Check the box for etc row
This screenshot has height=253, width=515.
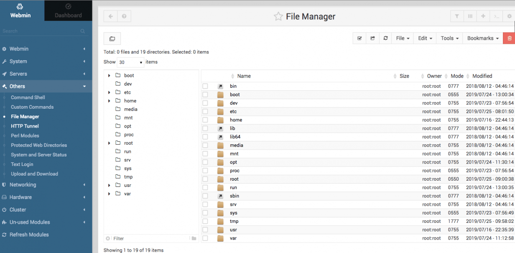tap(205, 112)
